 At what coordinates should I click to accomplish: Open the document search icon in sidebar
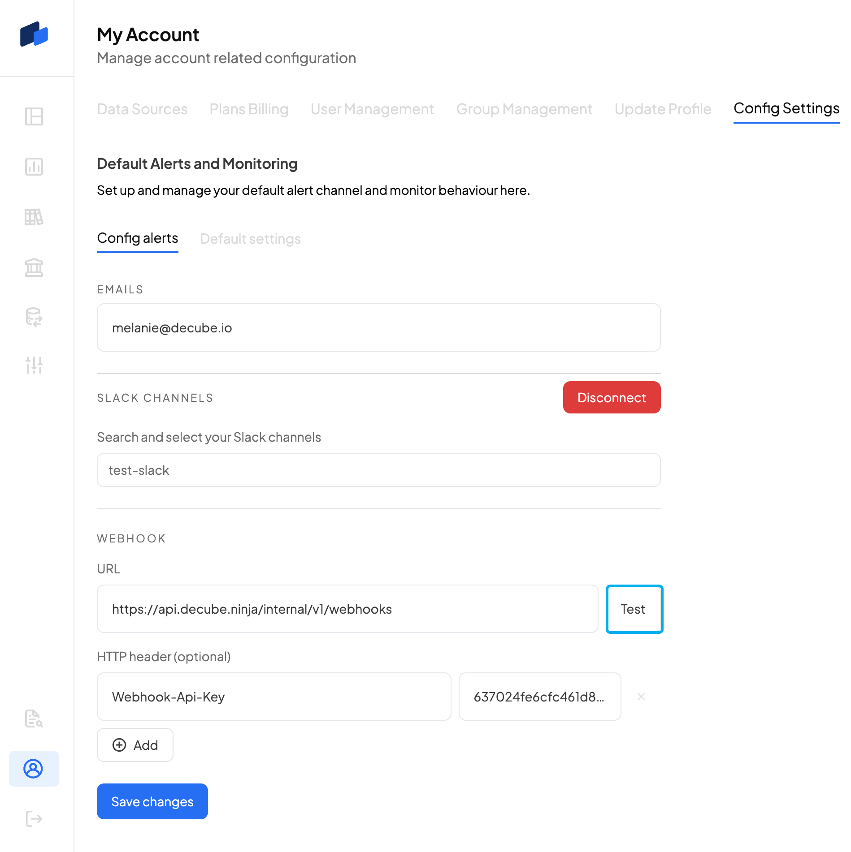click(x=34, y=719)
